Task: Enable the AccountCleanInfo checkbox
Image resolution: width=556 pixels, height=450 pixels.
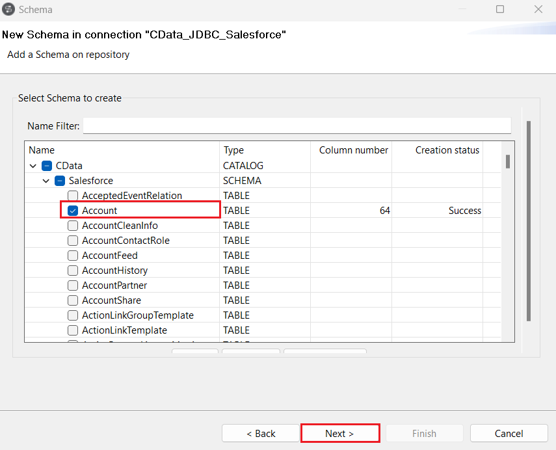Action: point(73,226)
